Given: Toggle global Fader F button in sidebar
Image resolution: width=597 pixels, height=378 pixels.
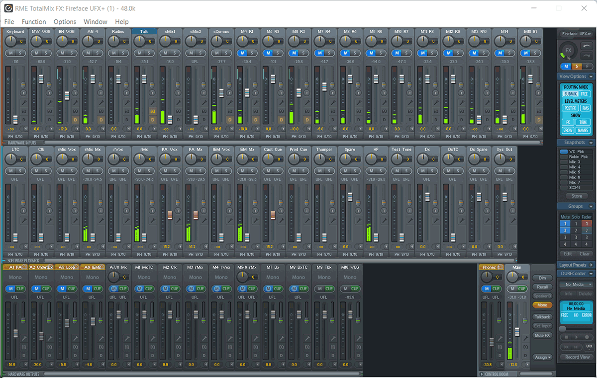Looking at the screenshot, I should [587, 66].
